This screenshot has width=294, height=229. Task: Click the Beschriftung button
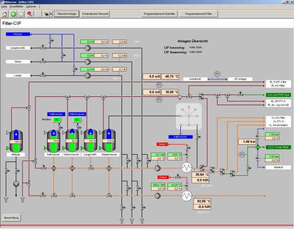[x=11, y=217]
